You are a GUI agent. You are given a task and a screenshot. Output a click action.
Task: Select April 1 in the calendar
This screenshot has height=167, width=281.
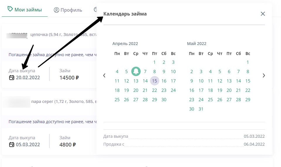pos(155,62)
